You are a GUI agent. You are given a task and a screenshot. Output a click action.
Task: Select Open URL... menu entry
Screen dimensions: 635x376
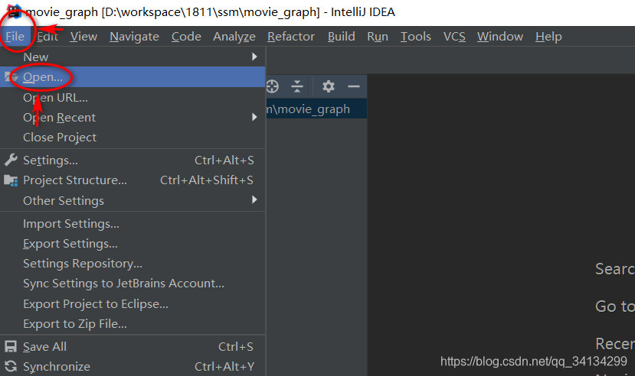pos(133,97)
